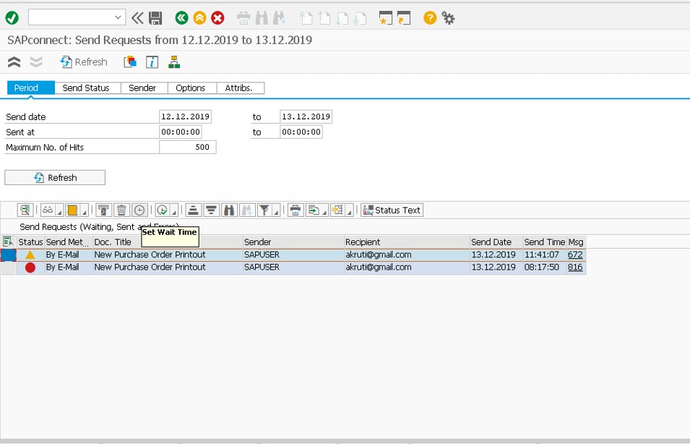The image size is (690, 444).
Task: Open the yellow Help question mark icon
Action: pos(429,18)
